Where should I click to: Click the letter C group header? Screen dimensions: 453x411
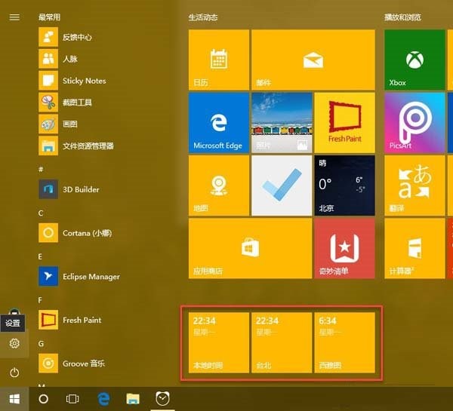[x=41, y=213]
